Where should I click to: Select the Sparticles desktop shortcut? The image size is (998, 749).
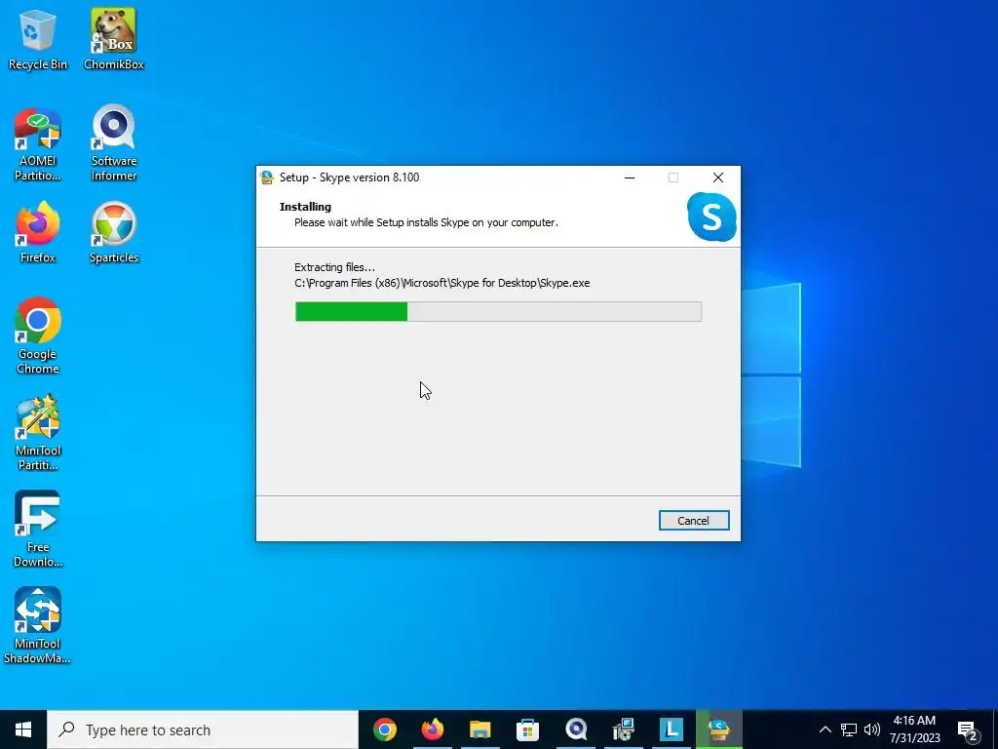point(114,233)
